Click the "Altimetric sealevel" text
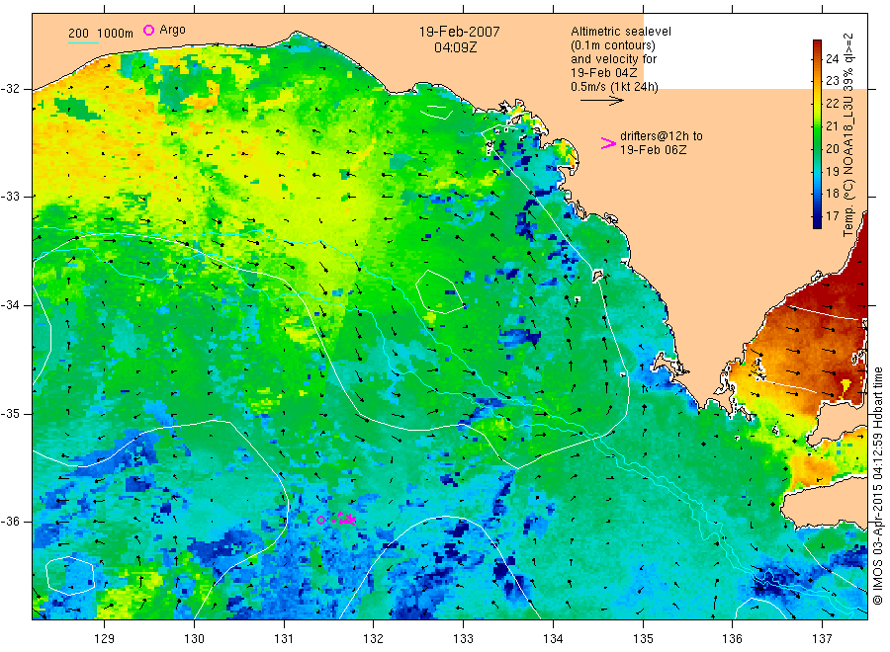This screenshot has width=890, height=652. 620,32
